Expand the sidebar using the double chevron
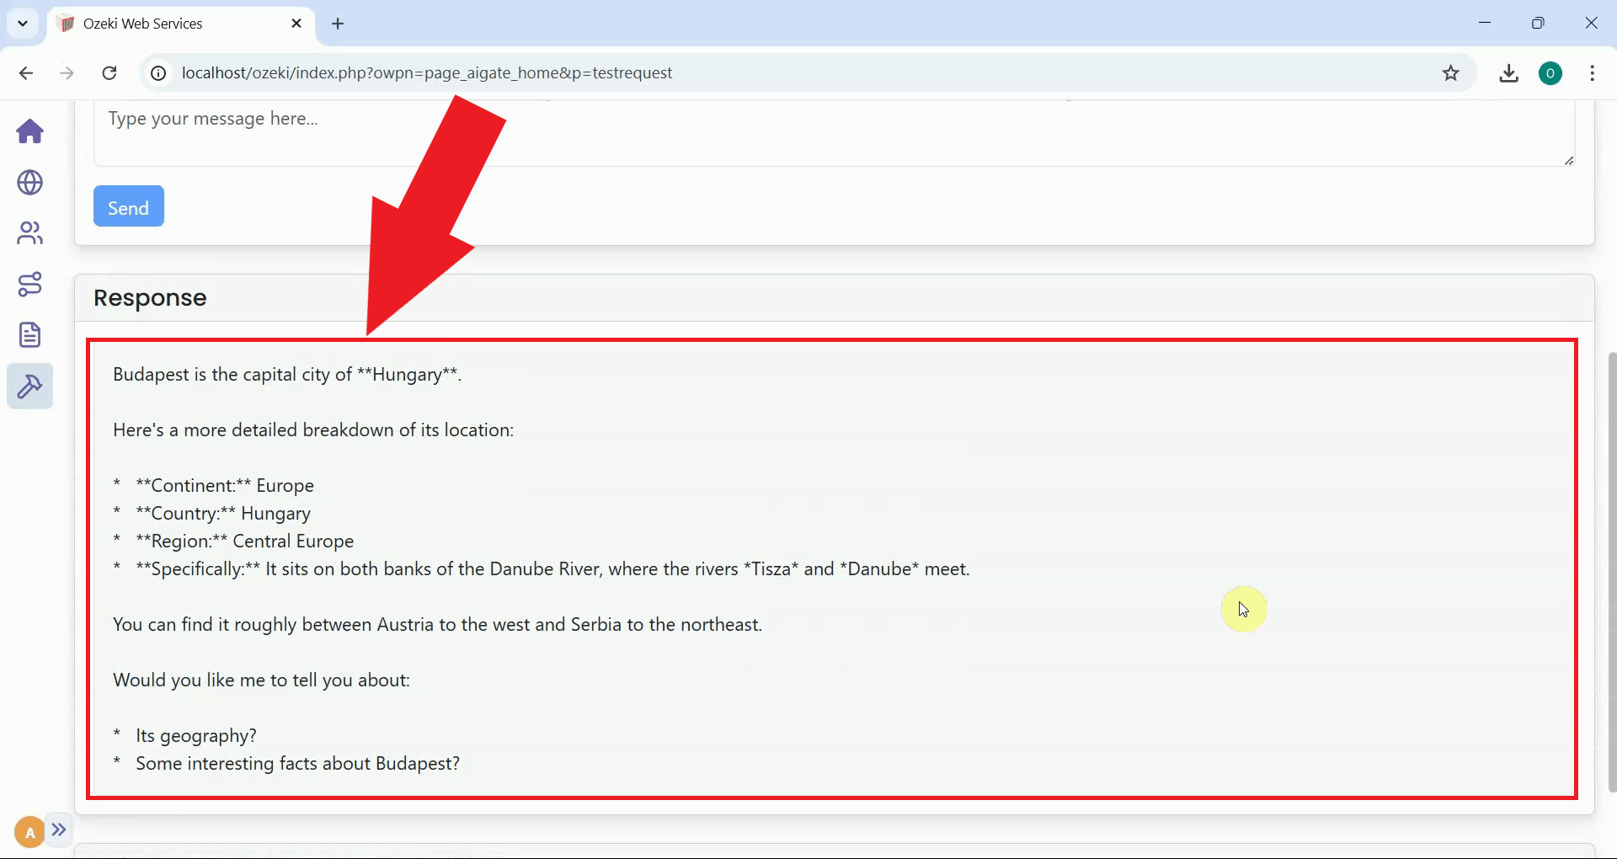The image size is (1617, 859). point(58,830)
